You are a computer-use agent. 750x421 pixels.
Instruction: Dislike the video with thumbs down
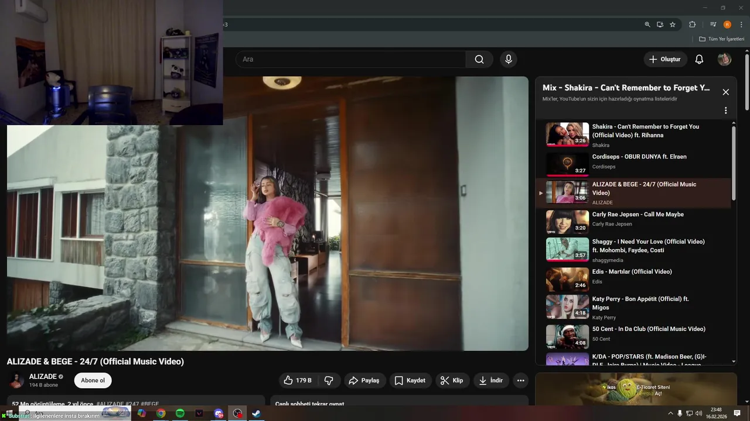329,381
